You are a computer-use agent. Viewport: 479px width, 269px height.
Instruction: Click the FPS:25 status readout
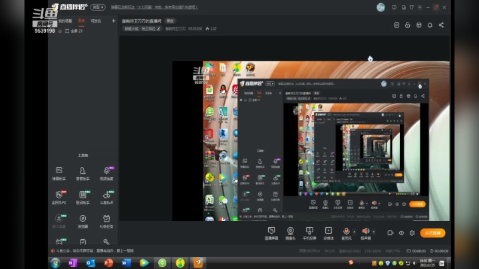[x=329, y=251]
